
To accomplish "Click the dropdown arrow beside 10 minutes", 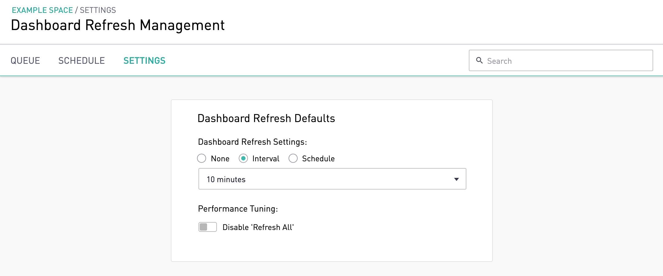I will click(x=456, y=179).
